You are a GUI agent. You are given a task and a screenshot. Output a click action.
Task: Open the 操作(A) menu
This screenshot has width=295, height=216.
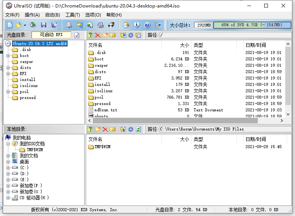click(32, 15)
